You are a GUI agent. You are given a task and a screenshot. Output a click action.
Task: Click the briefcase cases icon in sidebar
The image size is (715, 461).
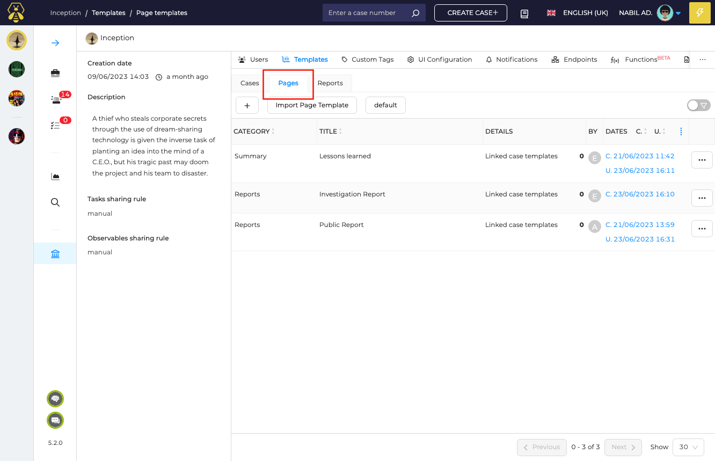[55, 73]
